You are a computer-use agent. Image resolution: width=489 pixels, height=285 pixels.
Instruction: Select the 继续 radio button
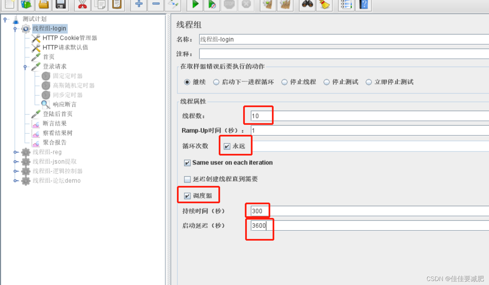tap(187, 82)
